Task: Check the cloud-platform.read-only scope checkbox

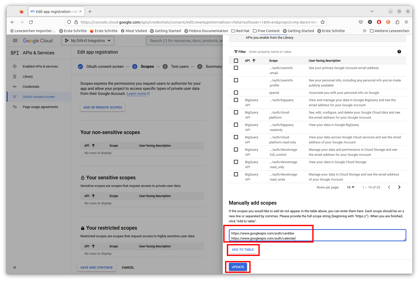Action: 236,137
